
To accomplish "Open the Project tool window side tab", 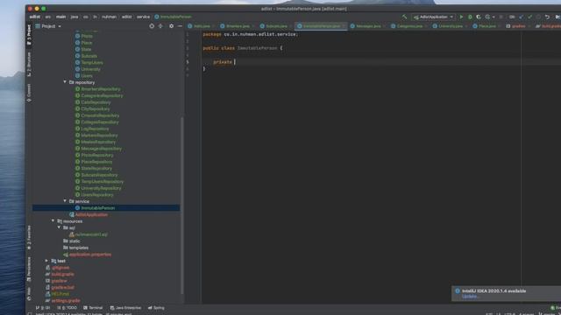I will (x=29, y=35).
